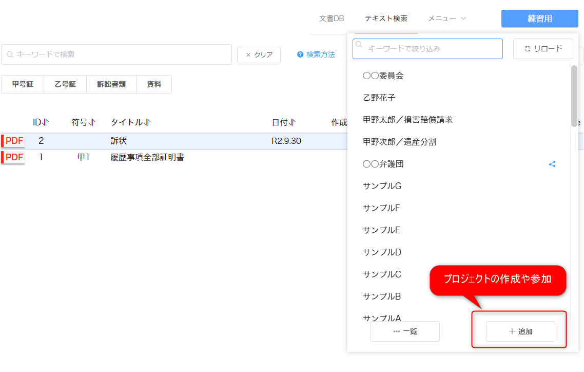Viewport: 584px width, 372px height.
Task: Click the ＋追加 button
Action: click(x=520, y=331)
